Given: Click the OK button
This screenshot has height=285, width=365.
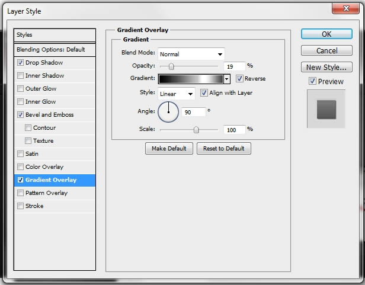Looking at the screenshot, I should click(x=326, y=34).
